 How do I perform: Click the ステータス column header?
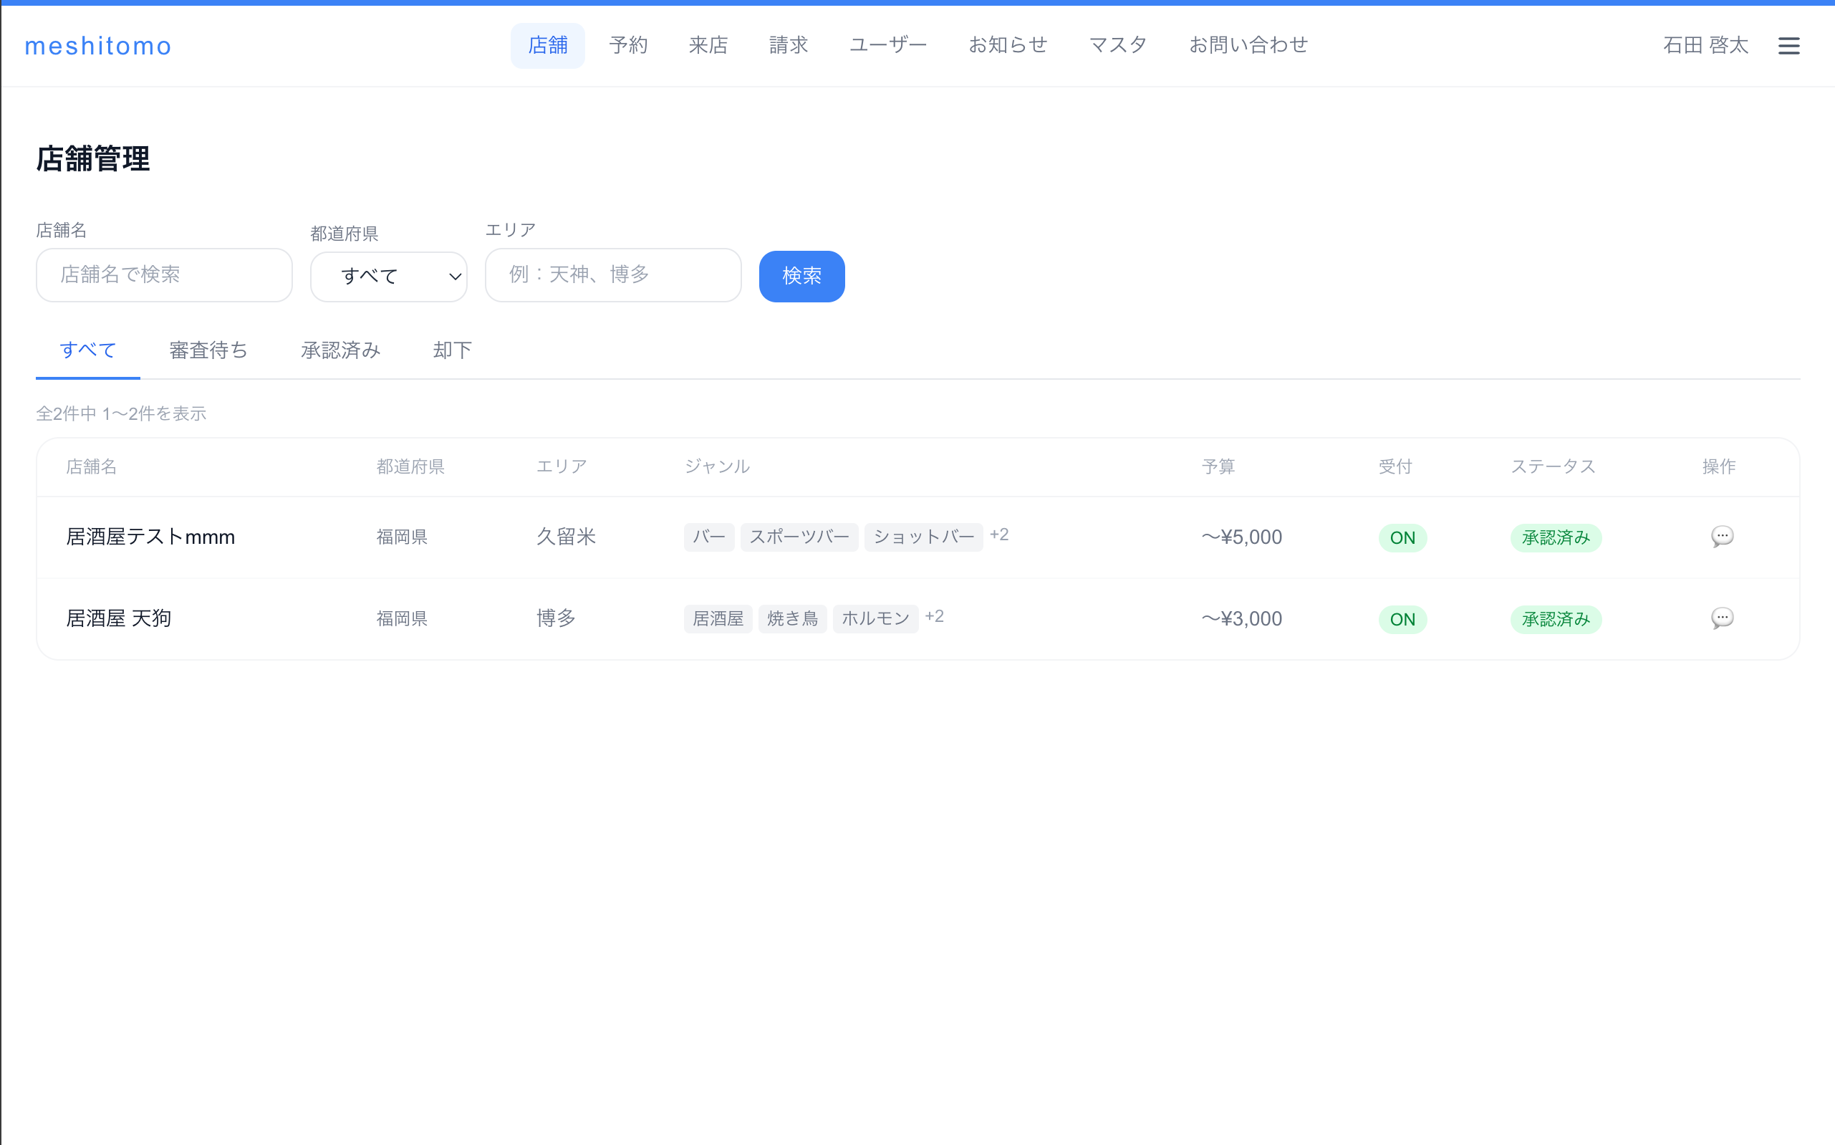[1554, 466]
